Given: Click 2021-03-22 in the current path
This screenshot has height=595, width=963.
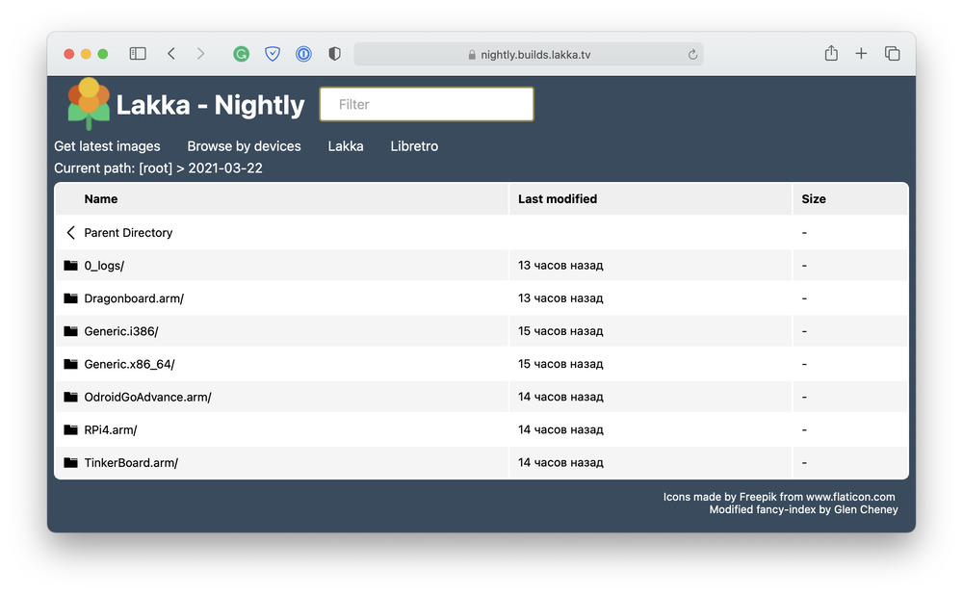Looking at the screenshot, I should click(225, 168).
